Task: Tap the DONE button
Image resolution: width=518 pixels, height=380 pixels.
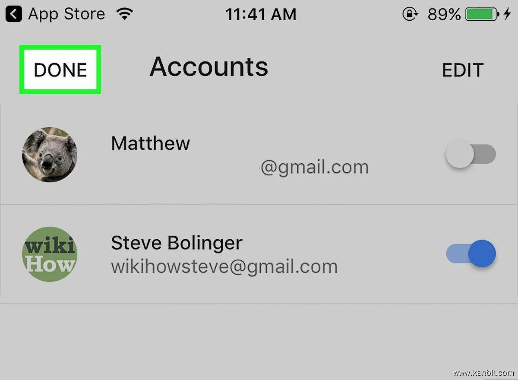Action: (x=60, y=70)
